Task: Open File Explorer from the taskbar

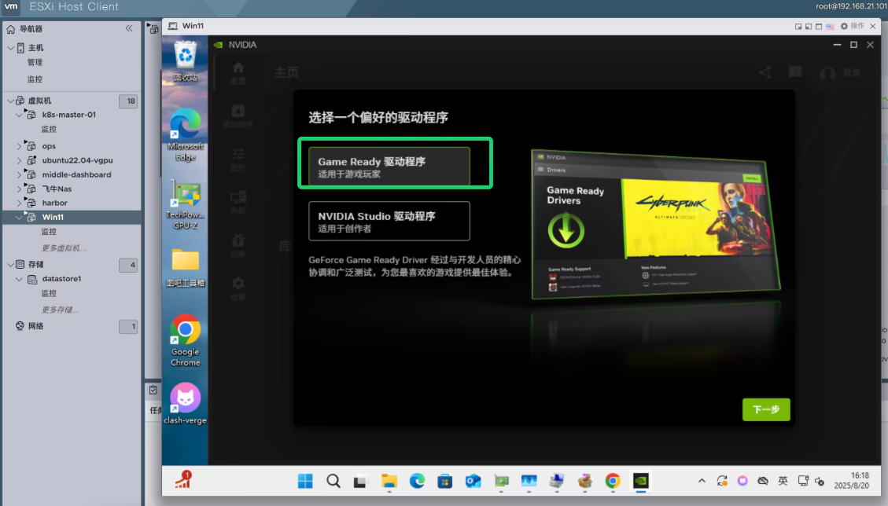Action: click(x=389, y=481)
